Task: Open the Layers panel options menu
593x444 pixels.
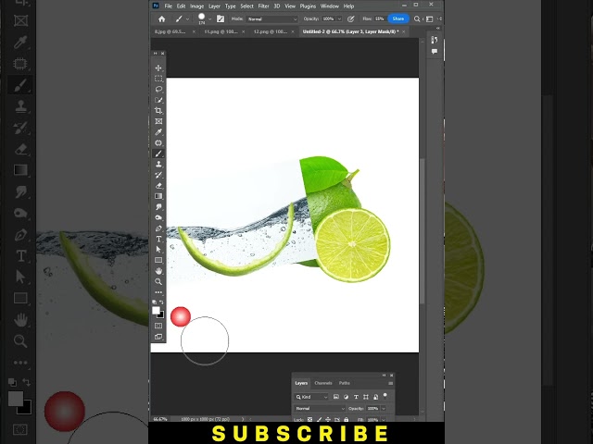Action: [x=390, y=383]
